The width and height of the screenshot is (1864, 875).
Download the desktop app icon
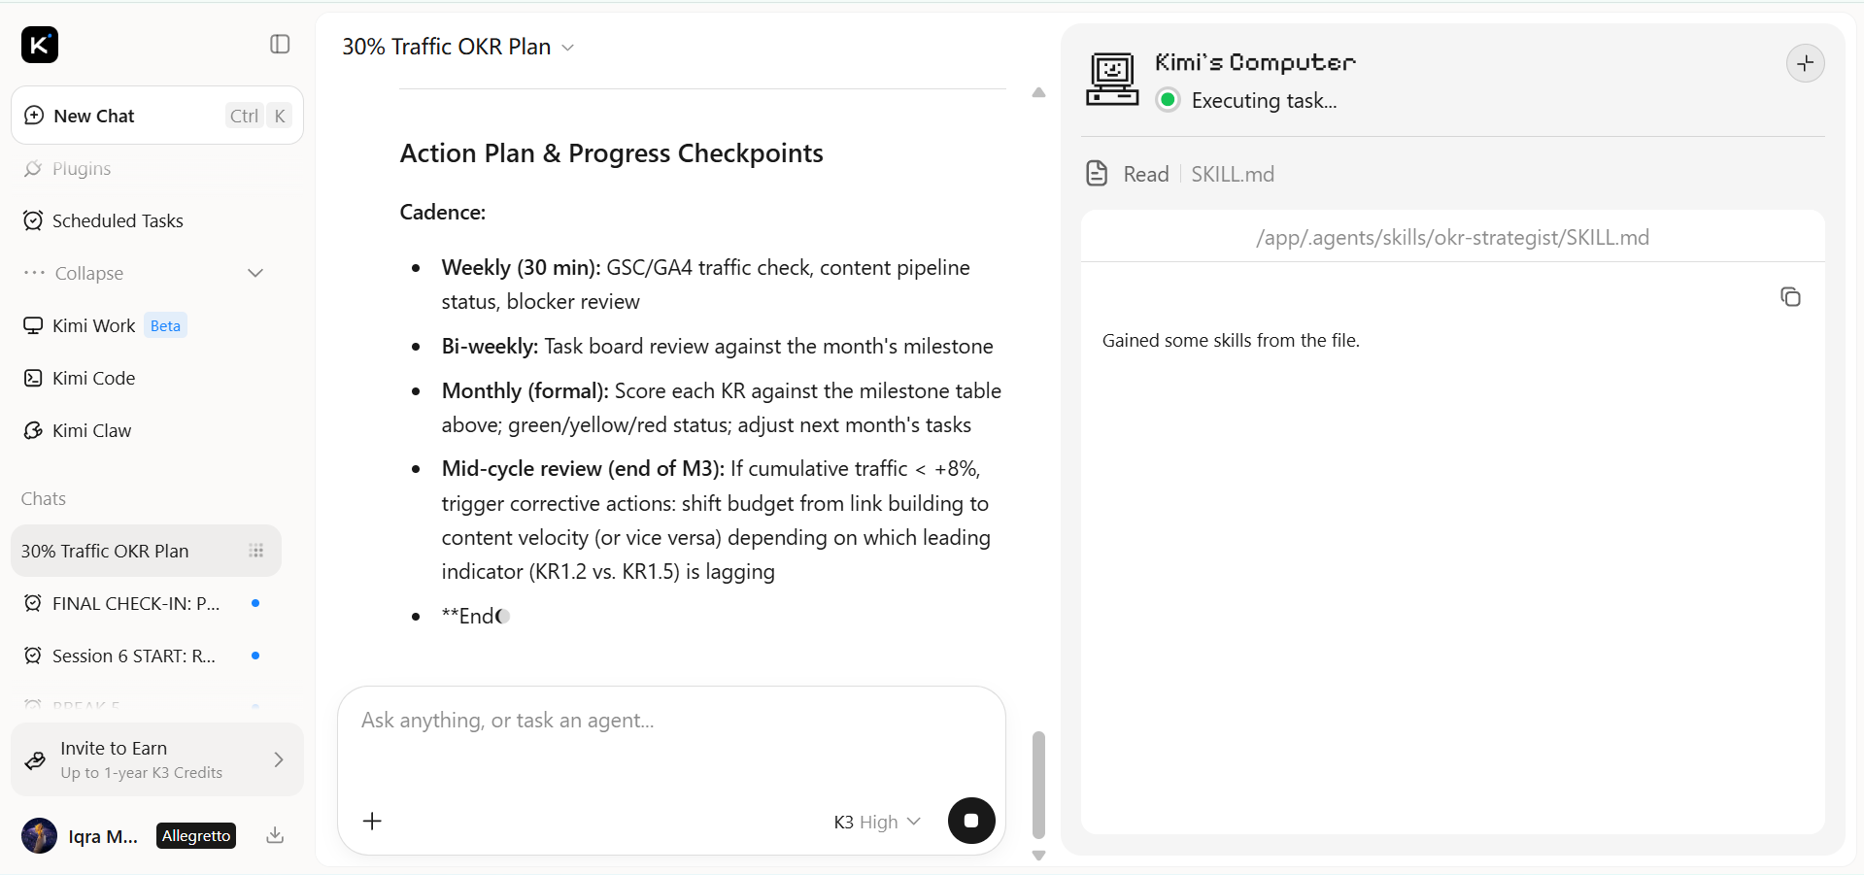pyautogui.click(x=275, y=835)
